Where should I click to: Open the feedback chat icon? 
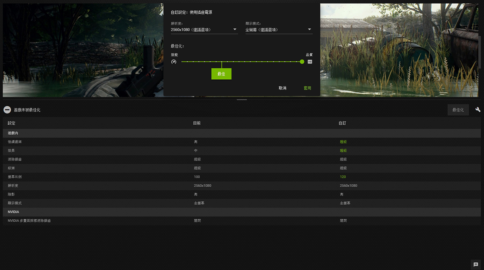476,264
